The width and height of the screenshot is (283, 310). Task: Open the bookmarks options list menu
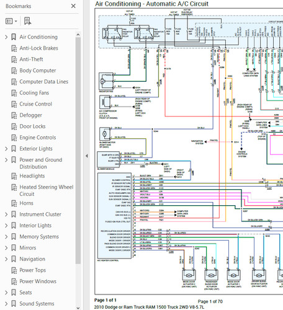click(x=11, y=21)
